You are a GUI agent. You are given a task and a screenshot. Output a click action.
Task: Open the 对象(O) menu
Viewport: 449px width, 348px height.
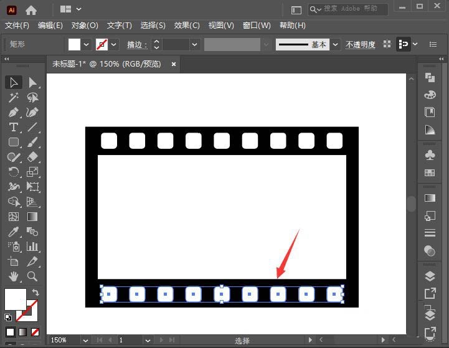point(85,26)
